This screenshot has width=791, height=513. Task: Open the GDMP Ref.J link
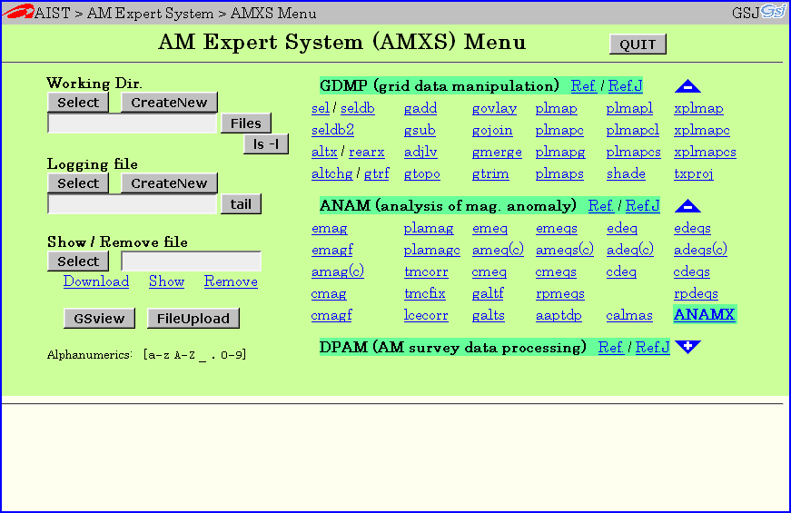626,86
